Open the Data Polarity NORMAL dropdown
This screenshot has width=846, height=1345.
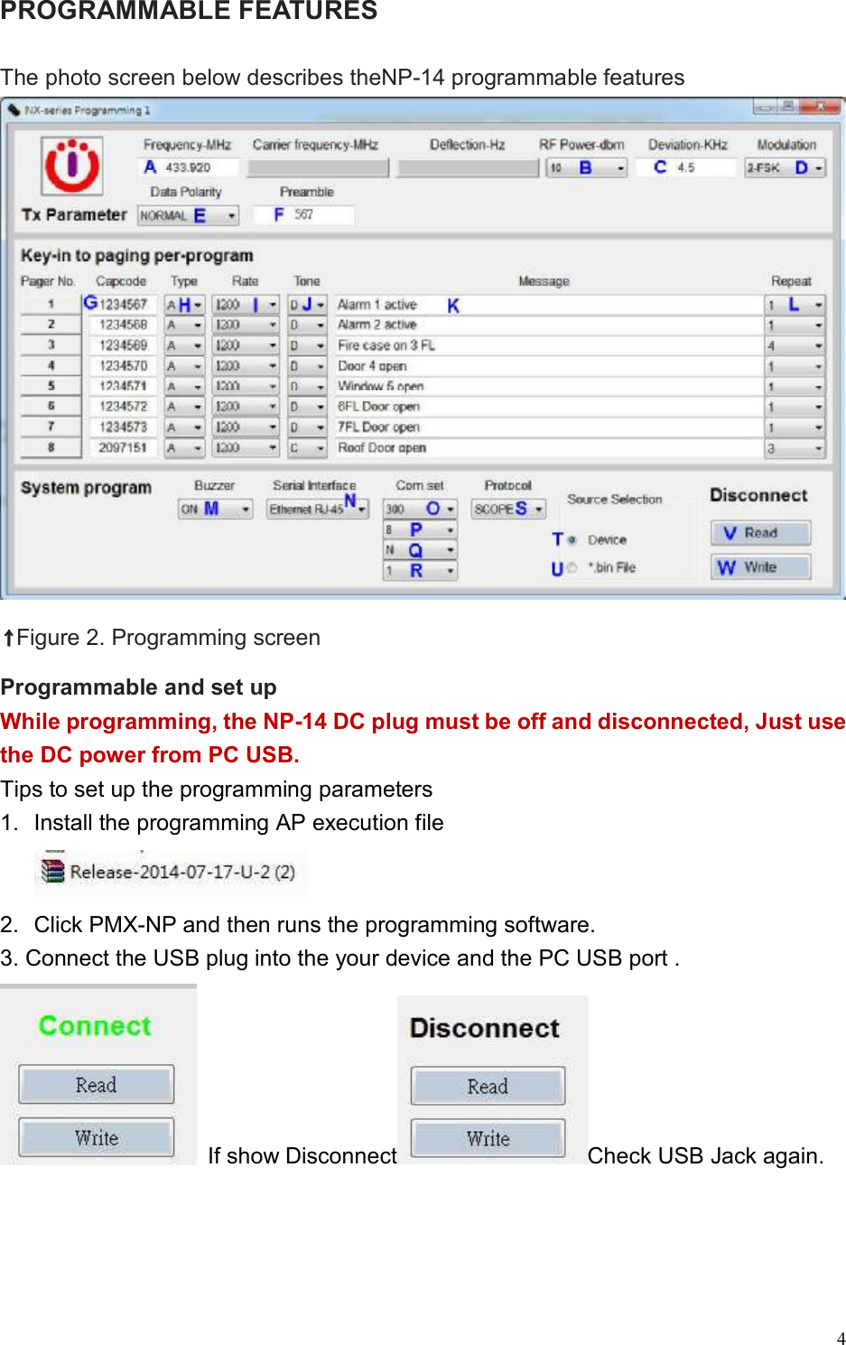tap(233, 216)
